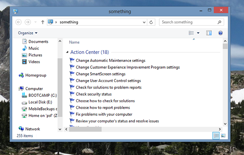This screenshot has height=155, width=244.
Task: Click the horizontal scrollbar thumb
Action: point(86,129)
